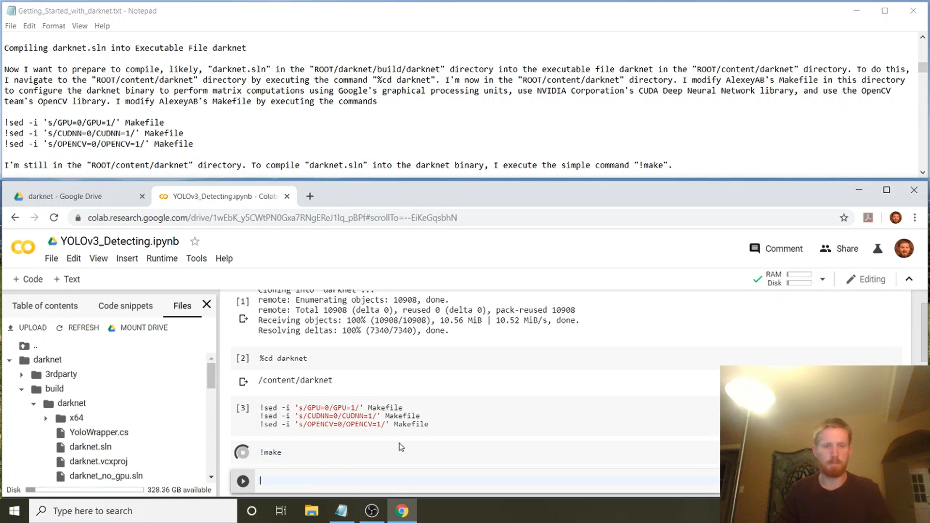Bookmark the page with the address bar star

click(x=844, y=217)
